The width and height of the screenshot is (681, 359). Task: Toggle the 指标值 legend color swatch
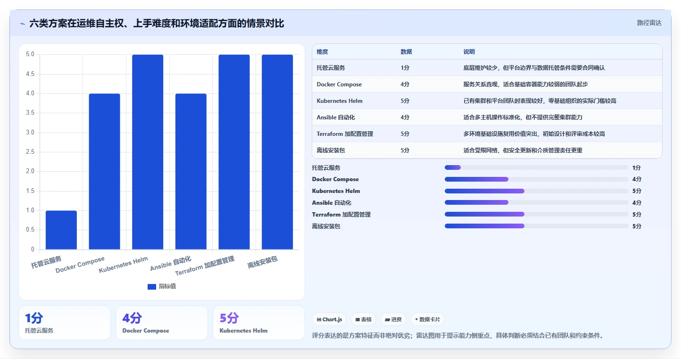tap(152, 286)
